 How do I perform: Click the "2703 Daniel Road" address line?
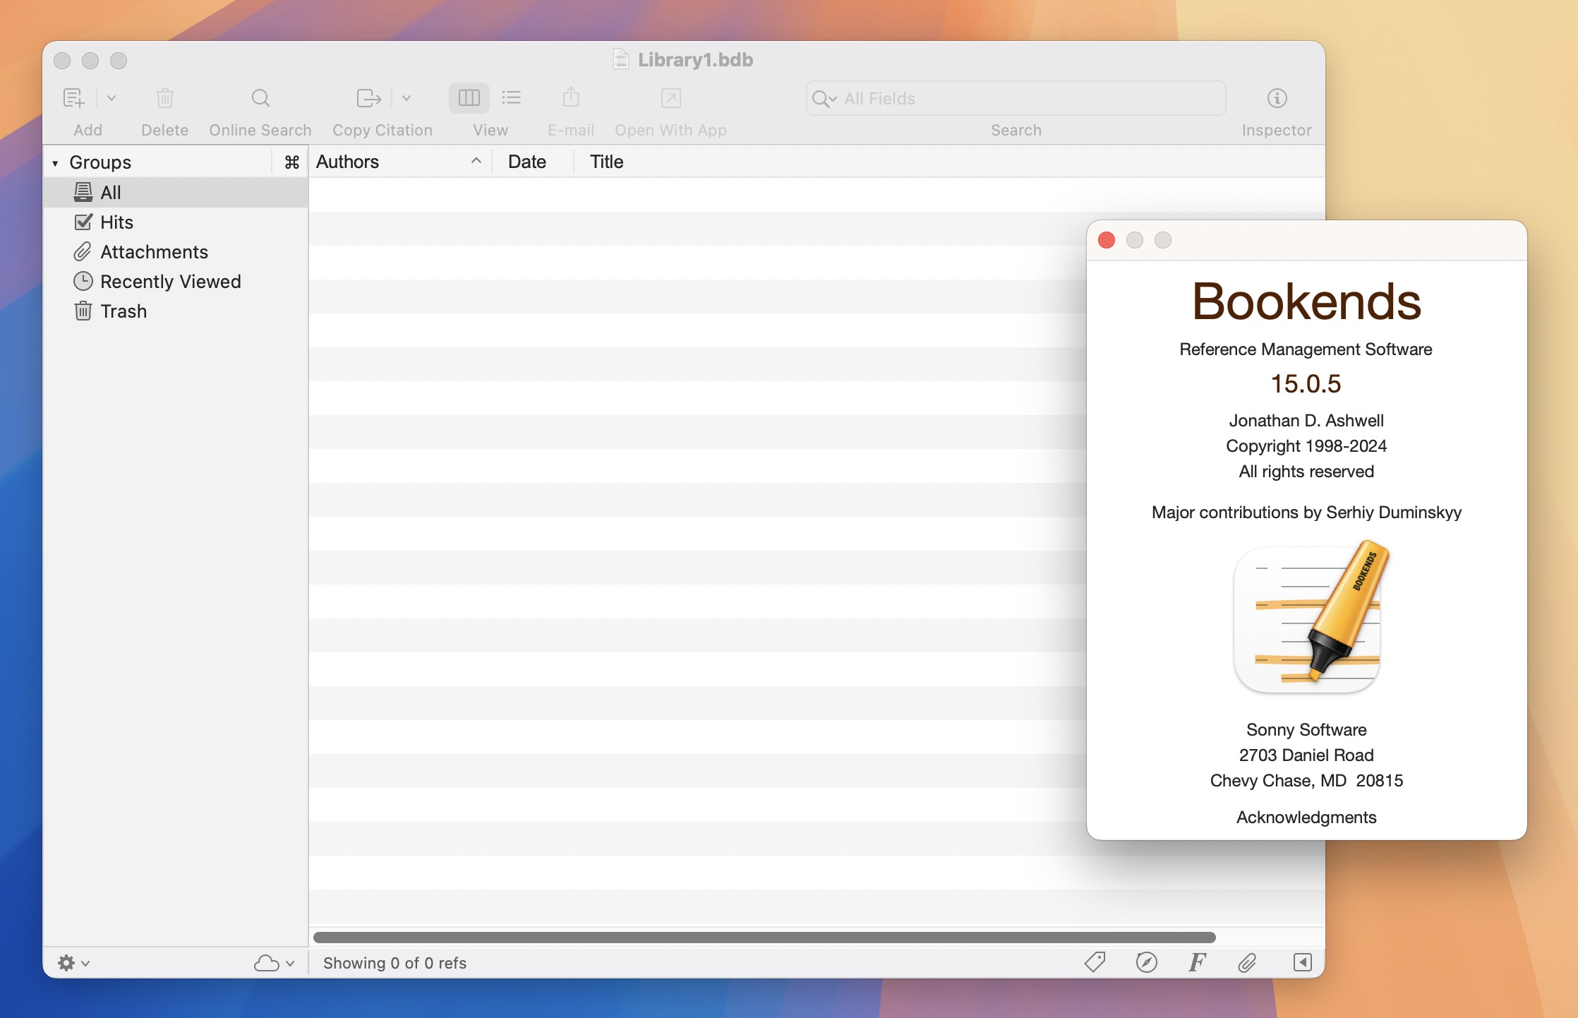[x=1306, y=755]
